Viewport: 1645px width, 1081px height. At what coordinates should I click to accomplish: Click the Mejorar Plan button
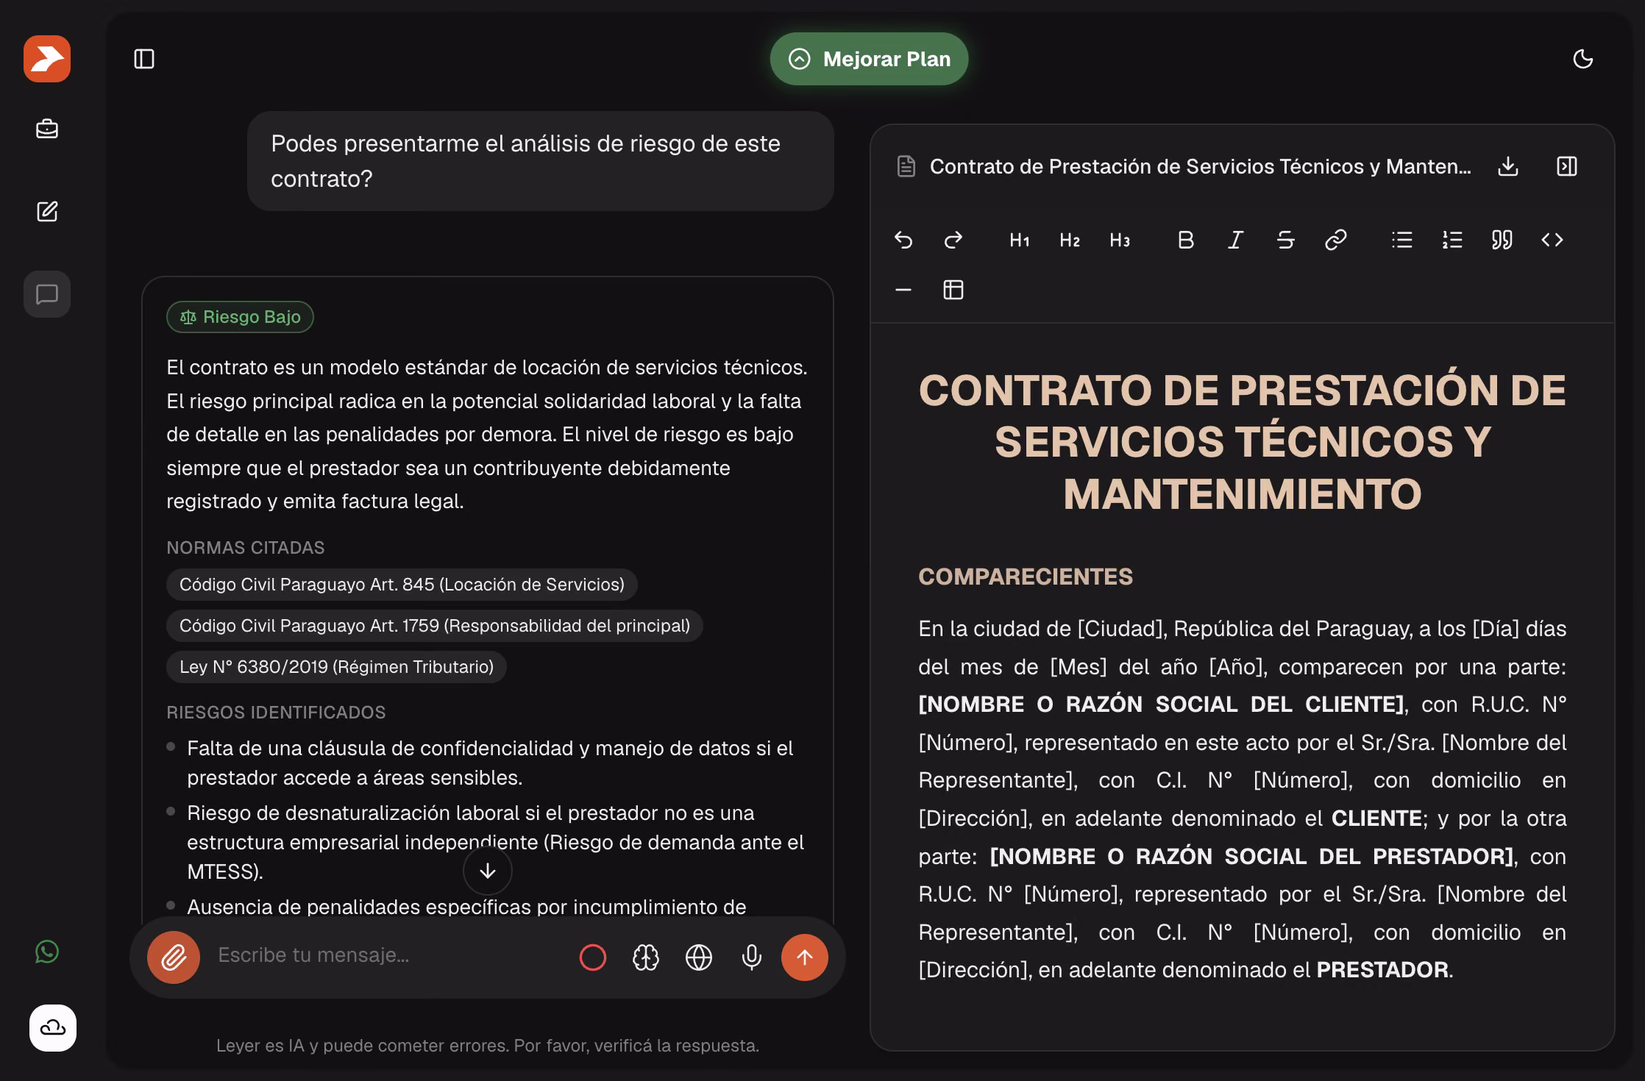click(x=869, y=59)
